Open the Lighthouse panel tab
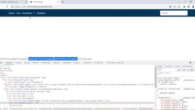 (x=87, y=63)
